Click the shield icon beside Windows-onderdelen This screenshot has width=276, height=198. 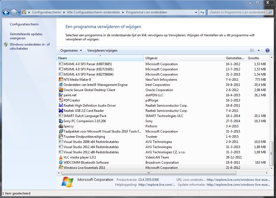6,44
